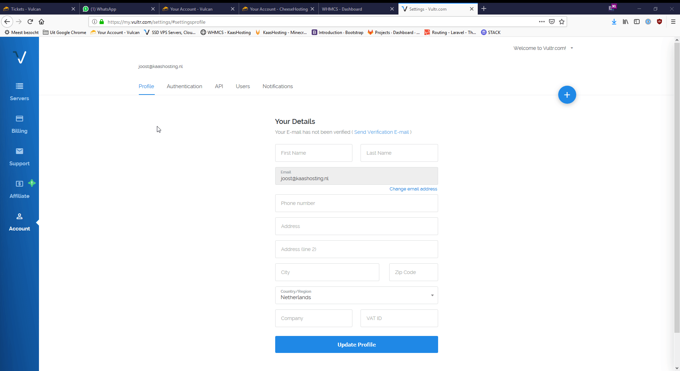Open the Affiliate section icon
680x371 pixels.
tap(19, 184)
